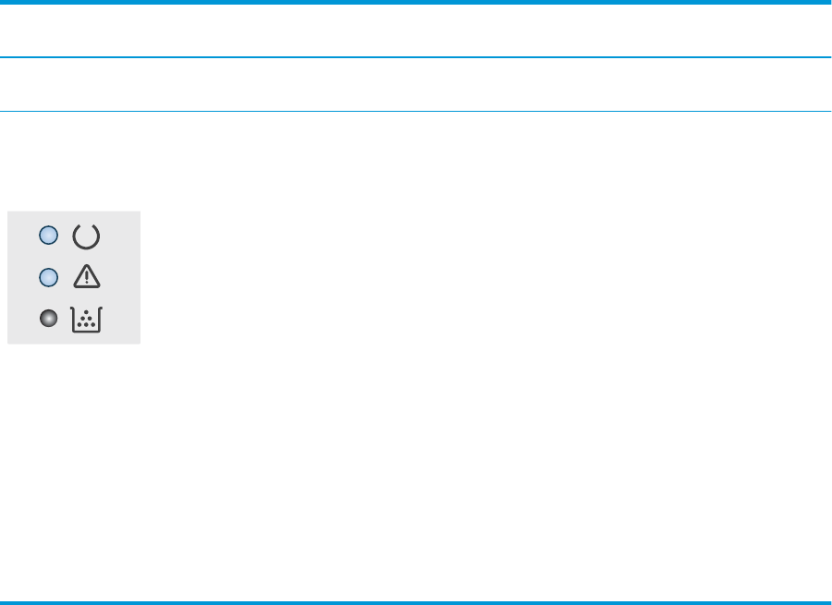Click the container symbol with five dots
Image resolution: width=832 pixels, height=605 pixels.
point(86,320)
